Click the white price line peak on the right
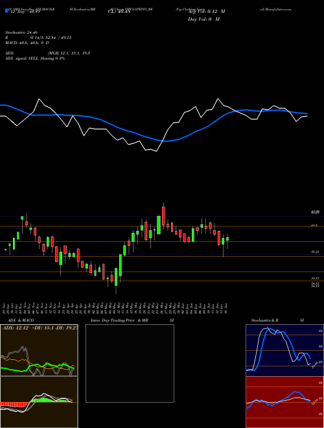Image resolution: width=324 pixels, height=428 pixels. 218,99
